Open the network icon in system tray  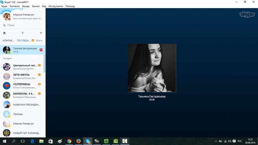pos(225,141)
